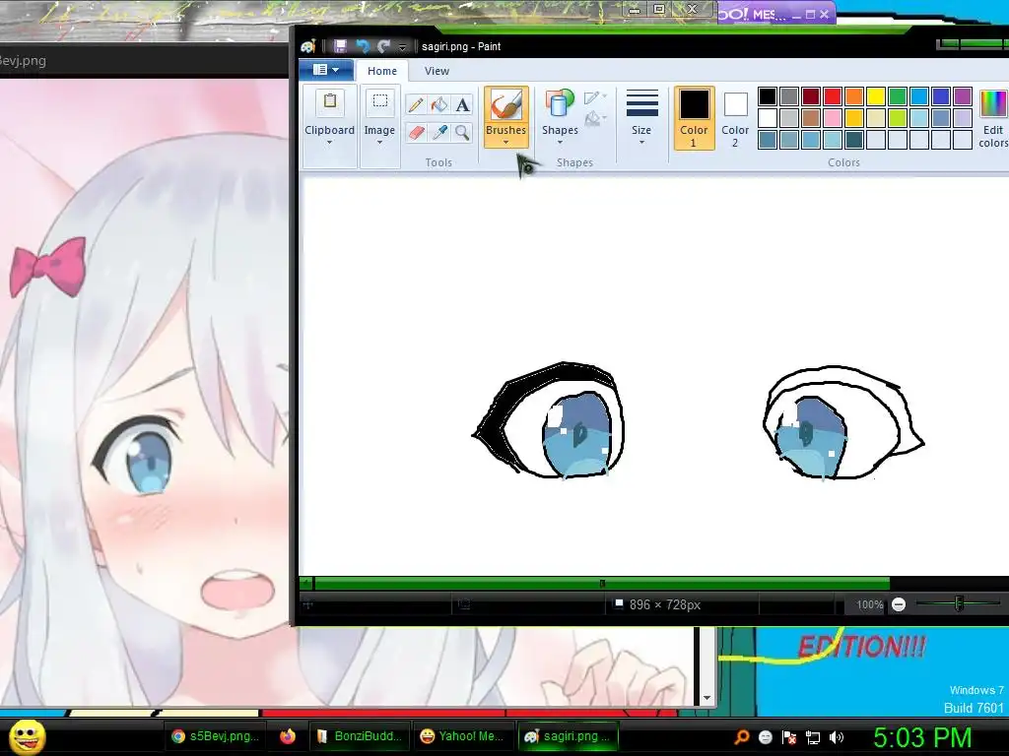
Task: Expand the Image group dropdown arrow
Action: coord(379,143)
